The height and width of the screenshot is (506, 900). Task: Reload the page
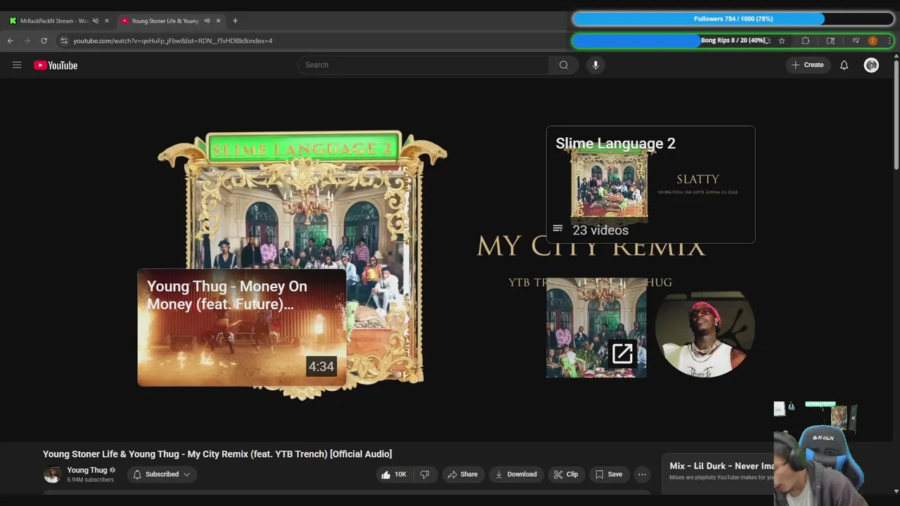44,41
